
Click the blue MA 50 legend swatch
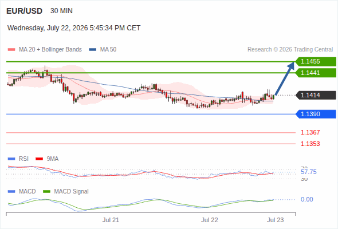pos(93,50)
